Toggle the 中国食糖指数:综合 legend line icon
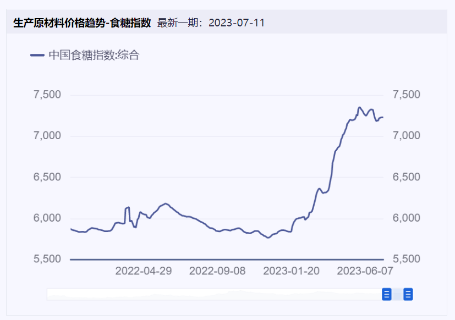Image resolution: width=455 pixels, height=320 pixels. [37, 55]
